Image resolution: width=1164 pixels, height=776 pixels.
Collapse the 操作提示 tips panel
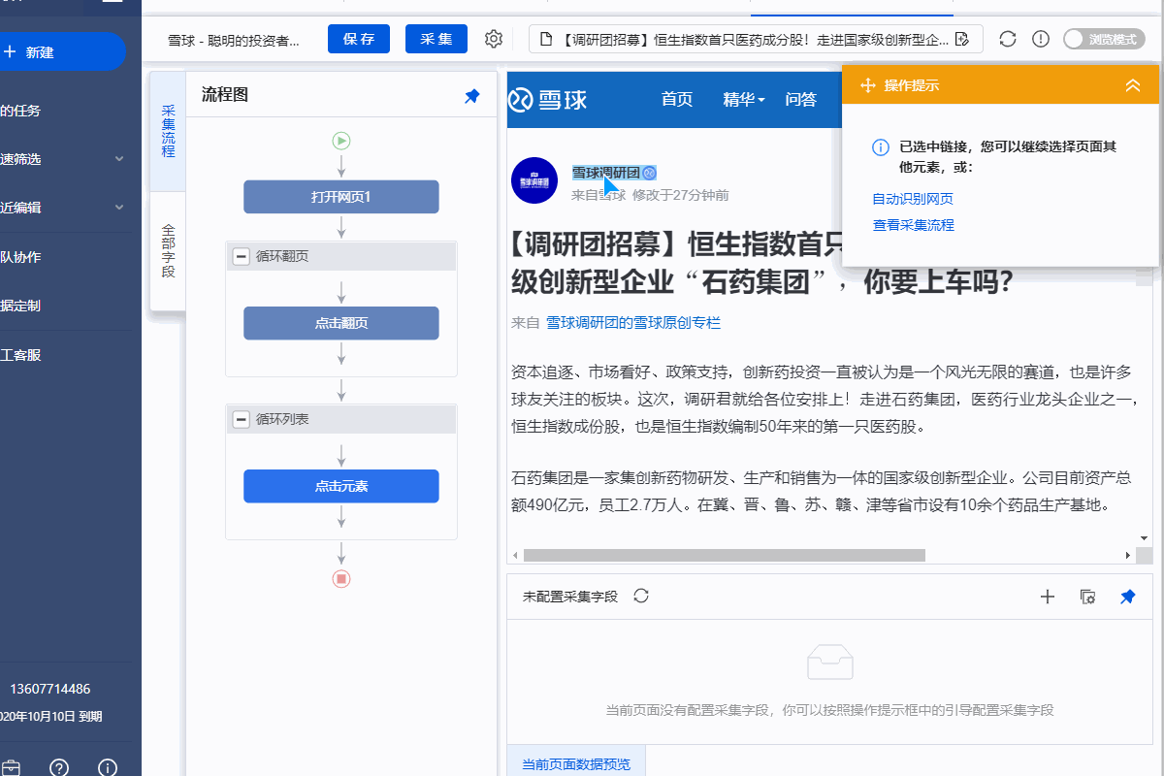pyautogui.click(x=1133, y=85)
